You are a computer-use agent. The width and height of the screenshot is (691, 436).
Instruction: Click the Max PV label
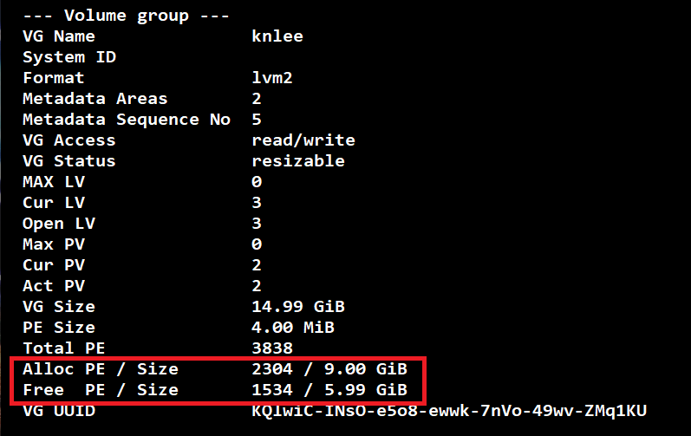54,244
